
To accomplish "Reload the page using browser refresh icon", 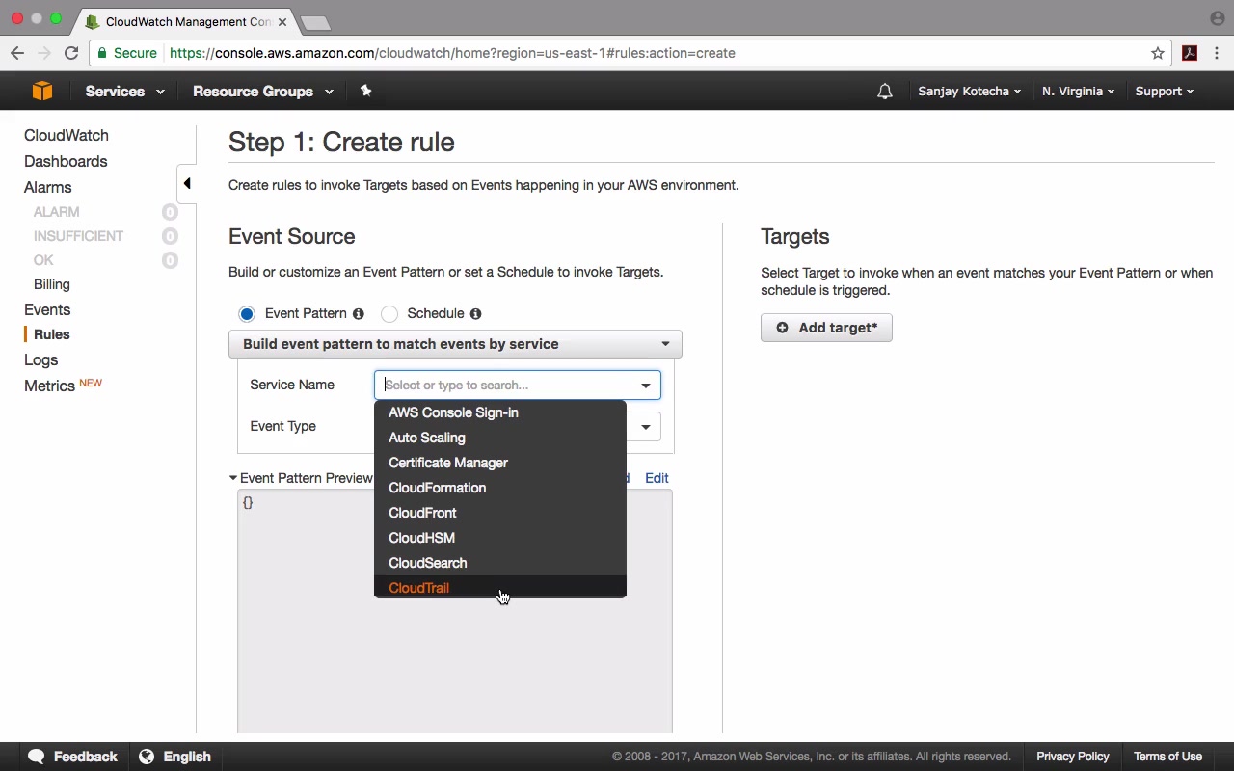I will [71, 53].
